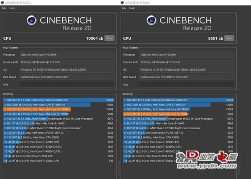The height and width of the screenshot is (179, 251).
Task: Select Core i7-6700HQ row in right ranking
Action: point(179,147)
